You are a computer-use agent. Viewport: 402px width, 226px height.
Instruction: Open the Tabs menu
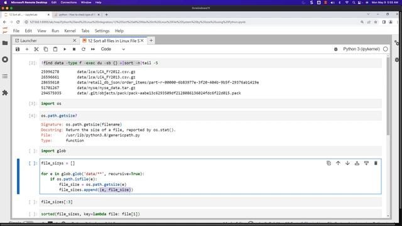(x=85, y=31)
